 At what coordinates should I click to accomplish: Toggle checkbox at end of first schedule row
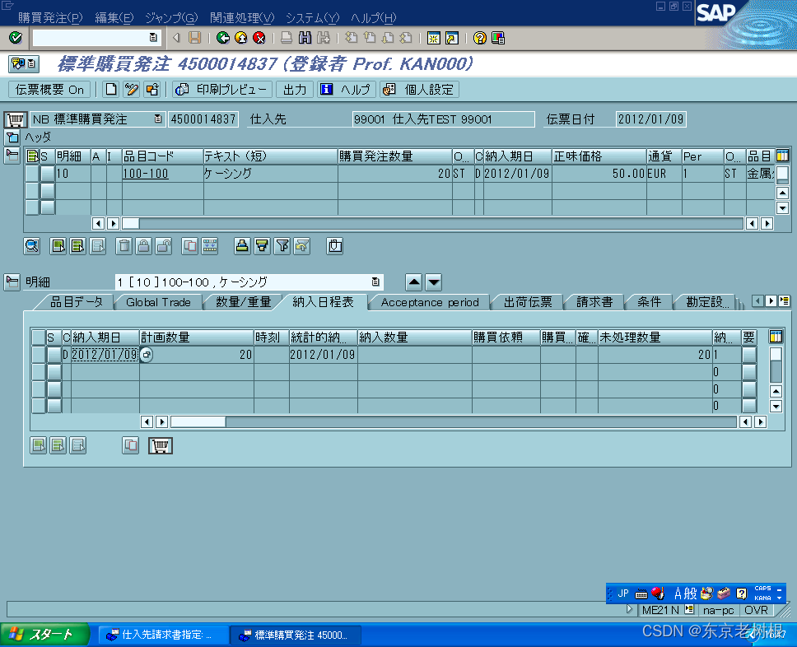pyautogui.click(x=748, y=354)
